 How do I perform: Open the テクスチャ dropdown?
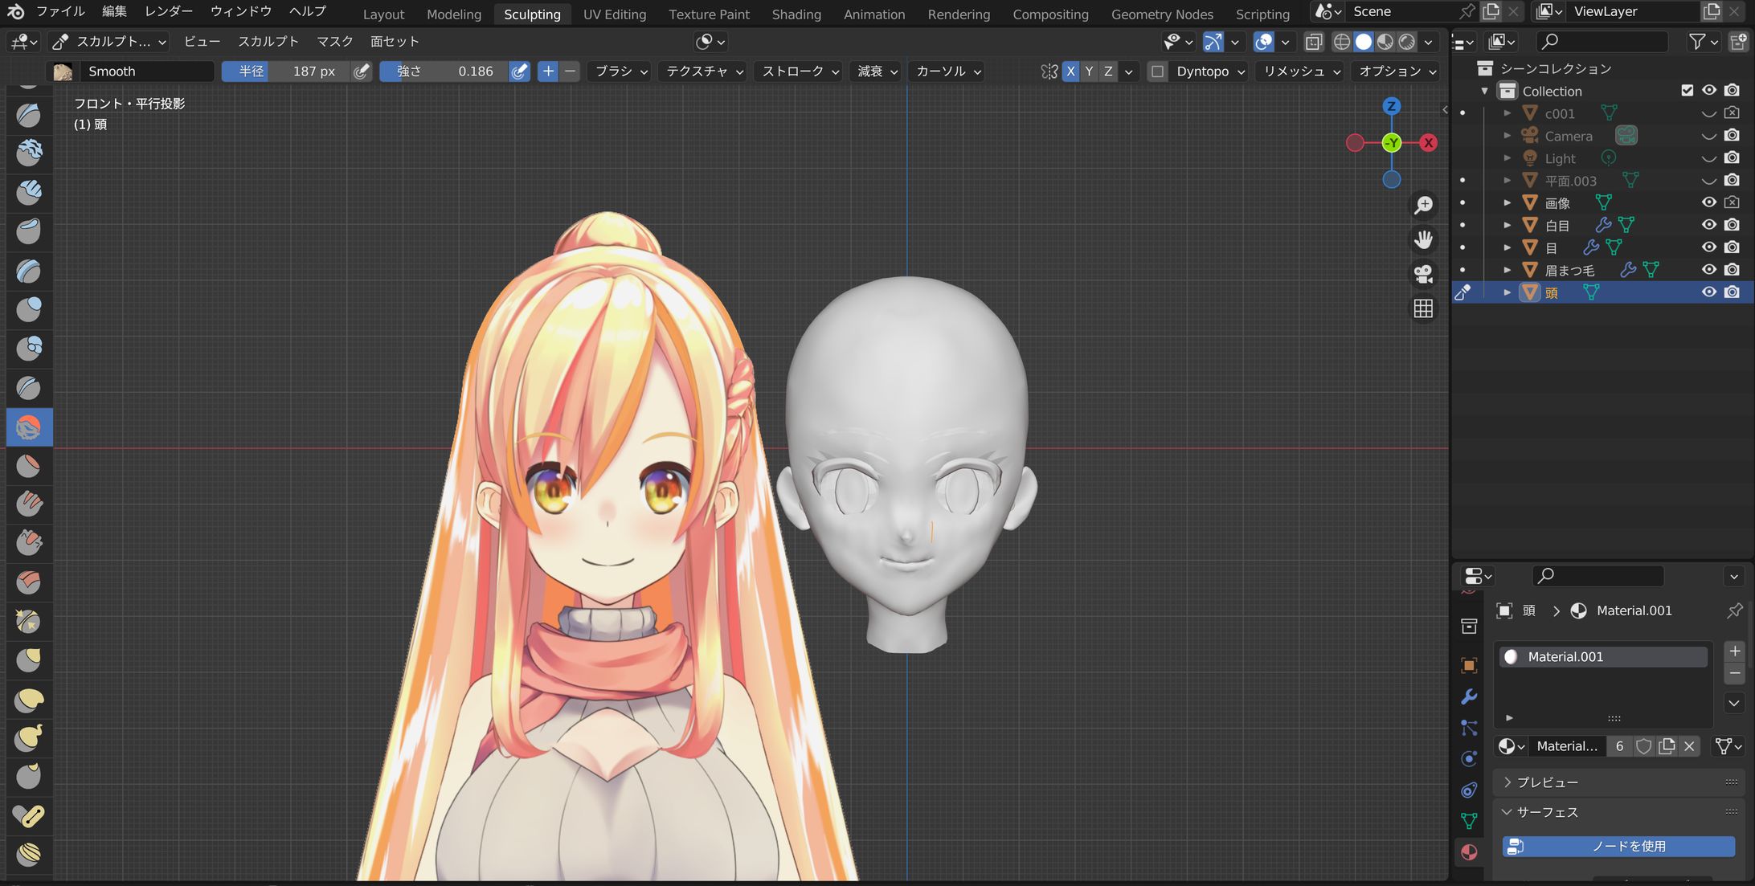(x=704, y=71)
